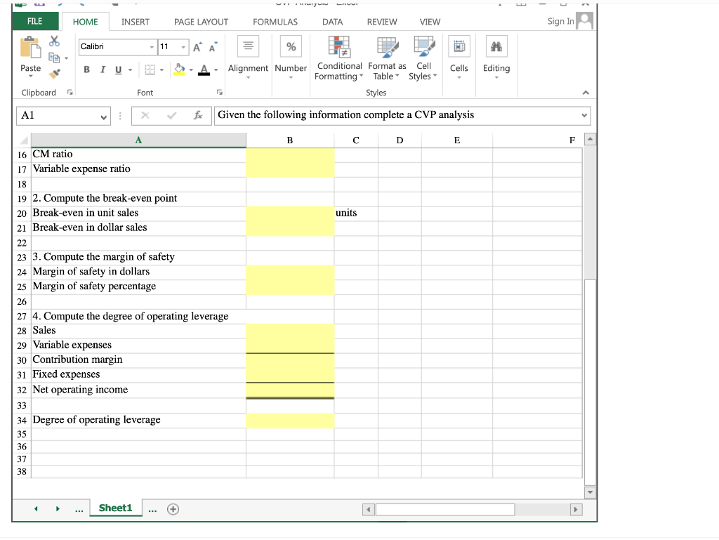Image resolution: width=719 pixels, height=540 pixels.
Task: Switch to the REVIEW tab
Action: tap(382, 22)
